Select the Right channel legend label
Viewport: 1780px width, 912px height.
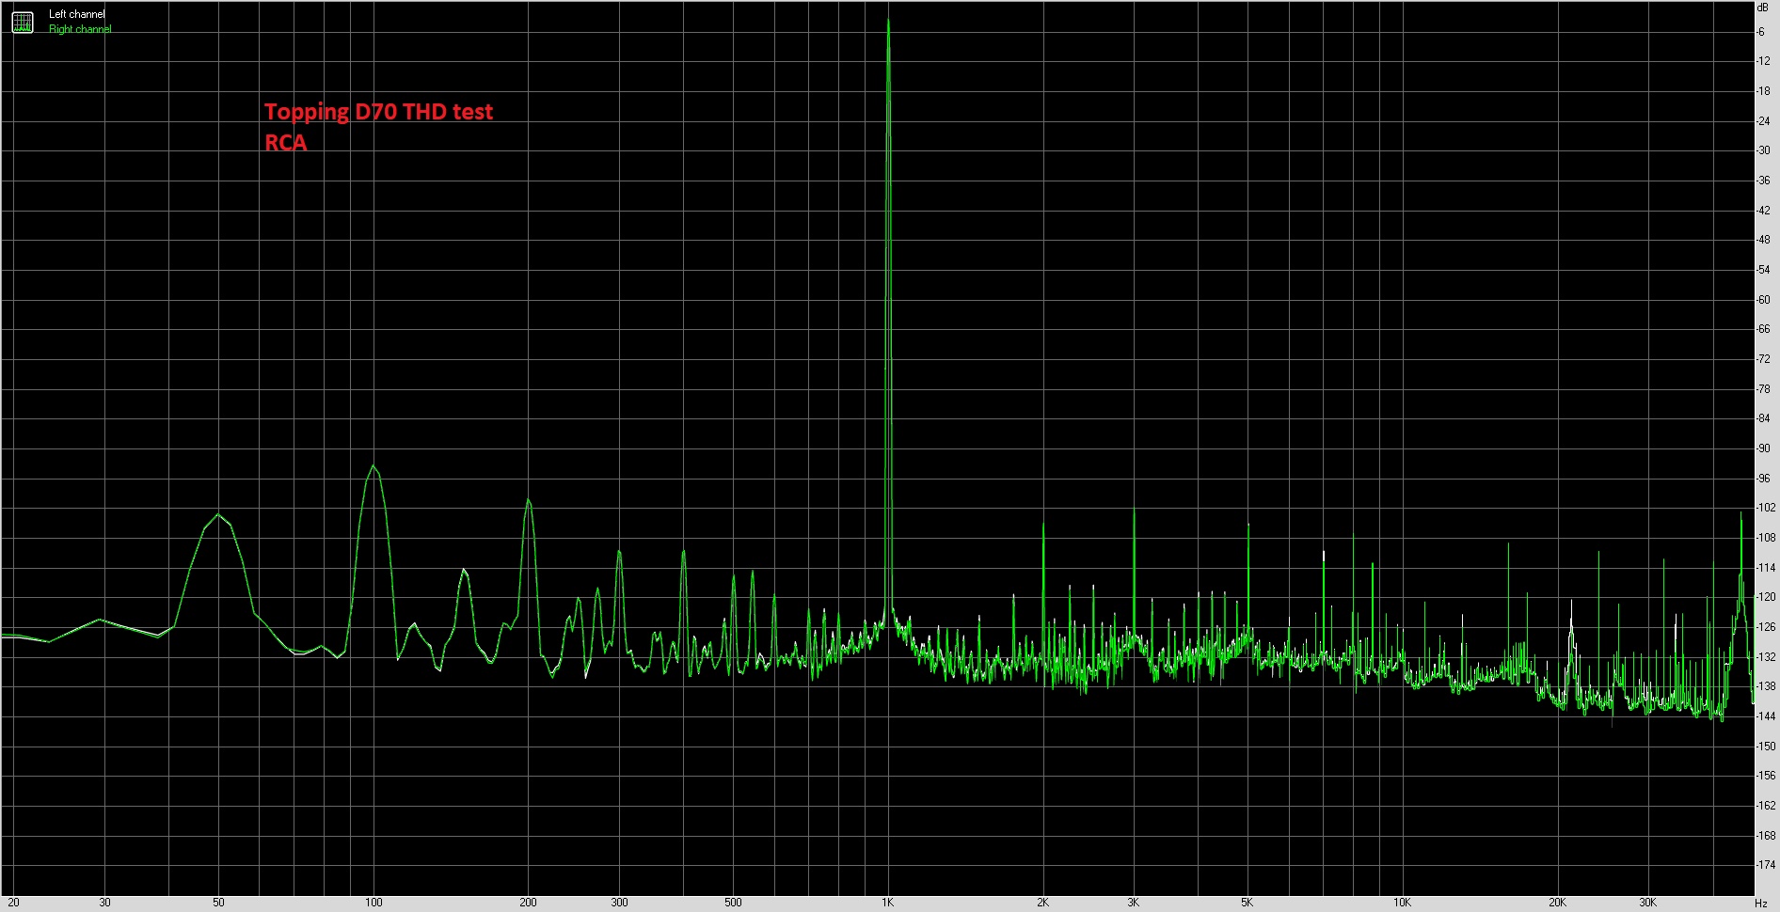[x=80, y=29]
